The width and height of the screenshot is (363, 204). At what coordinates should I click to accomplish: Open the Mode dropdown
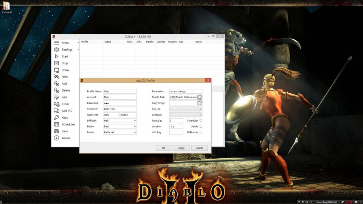point(120,132)
